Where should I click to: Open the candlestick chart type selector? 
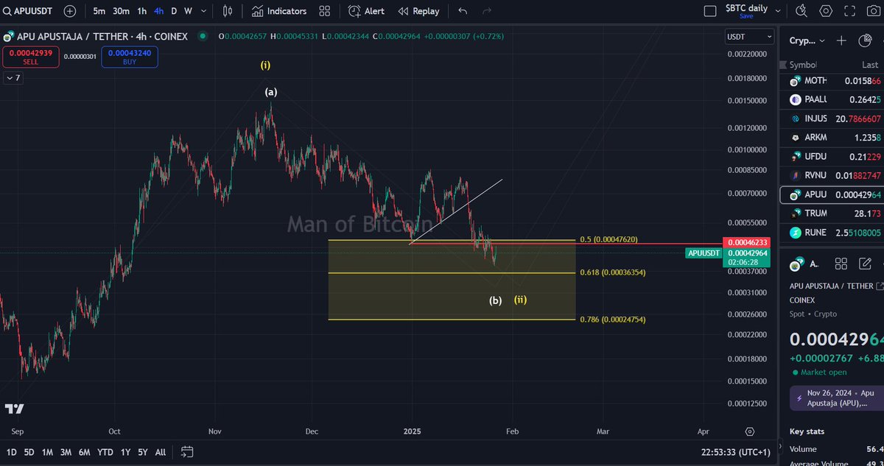point(228,11)
